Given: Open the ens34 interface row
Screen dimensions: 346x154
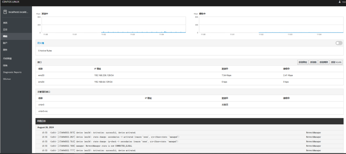Looking at the screenshot, I should point(190,82).
